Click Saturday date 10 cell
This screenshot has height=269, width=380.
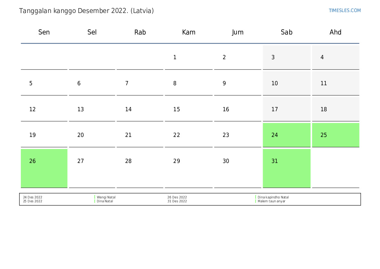point(286,83)
